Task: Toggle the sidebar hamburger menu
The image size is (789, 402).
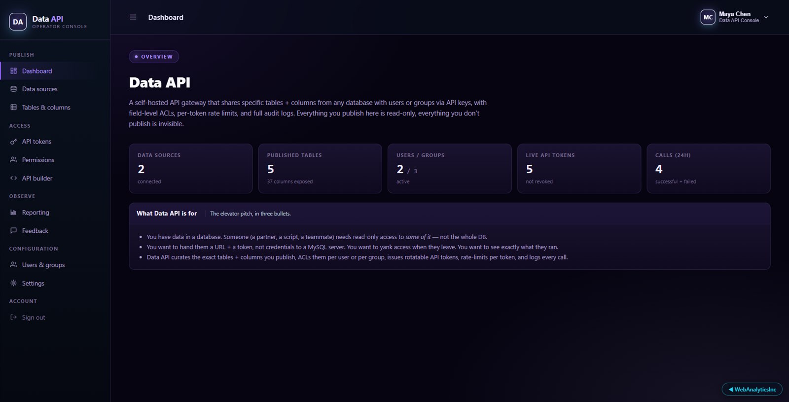Action: click(133, 17)
